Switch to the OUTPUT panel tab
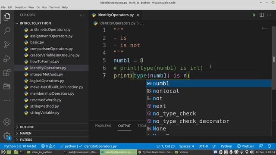The height and width of the screenshot is (155, 276). [124, 126]
